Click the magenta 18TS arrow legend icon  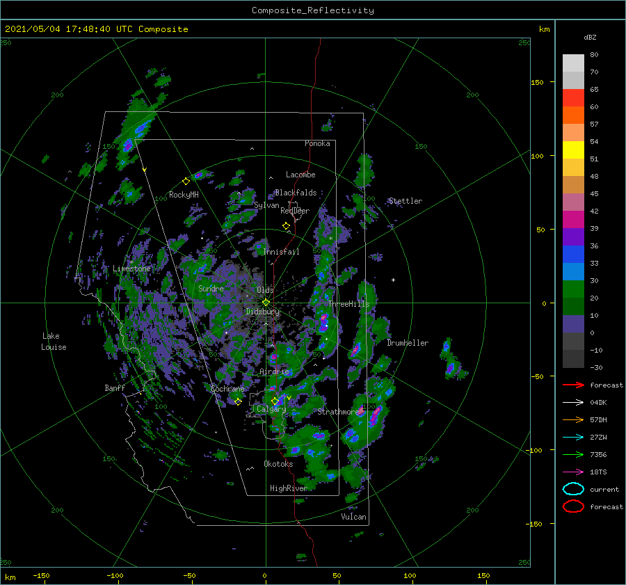click(573, 472)
